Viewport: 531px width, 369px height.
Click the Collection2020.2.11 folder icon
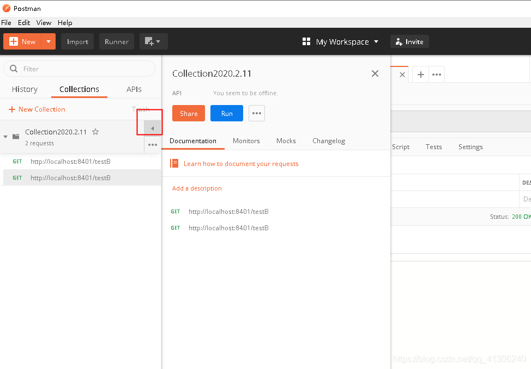[16, 137]
